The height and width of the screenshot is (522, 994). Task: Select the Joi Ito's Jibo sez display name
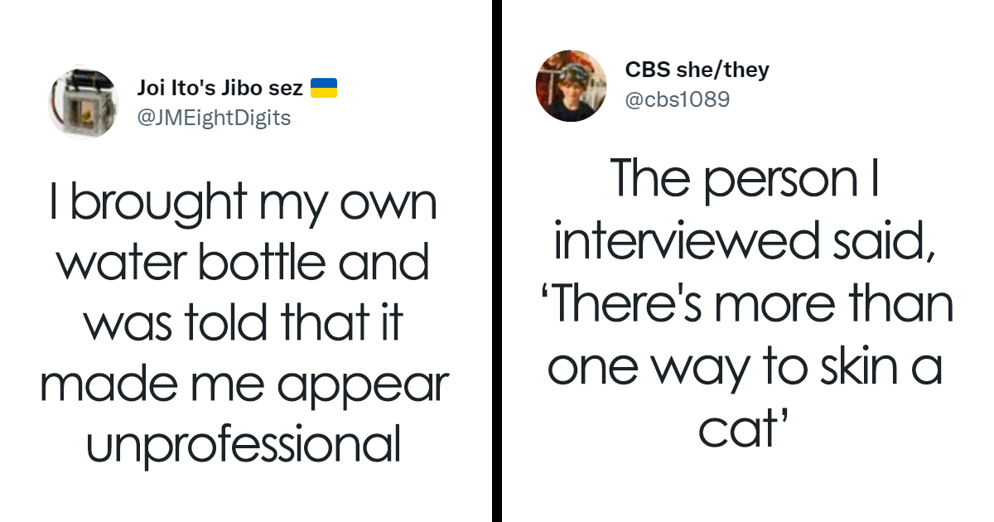220,88
